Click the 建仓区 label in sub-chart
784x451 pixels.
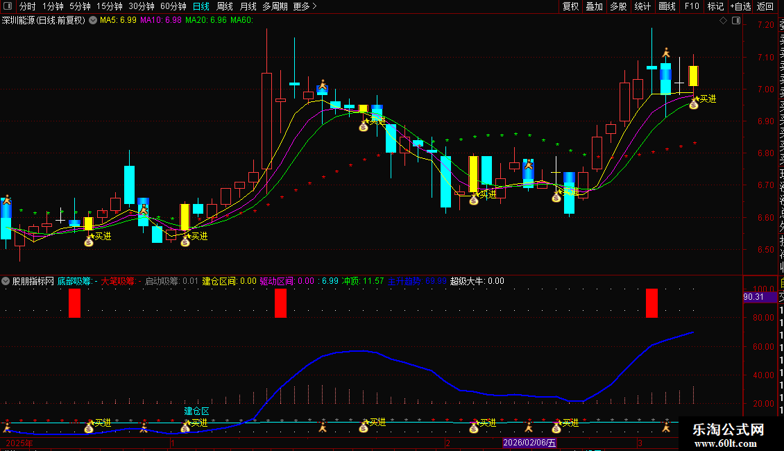[196, 411]
